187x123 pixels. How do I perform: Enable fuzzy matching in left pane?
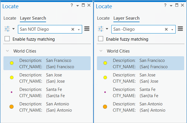click(x=7, y=39)
